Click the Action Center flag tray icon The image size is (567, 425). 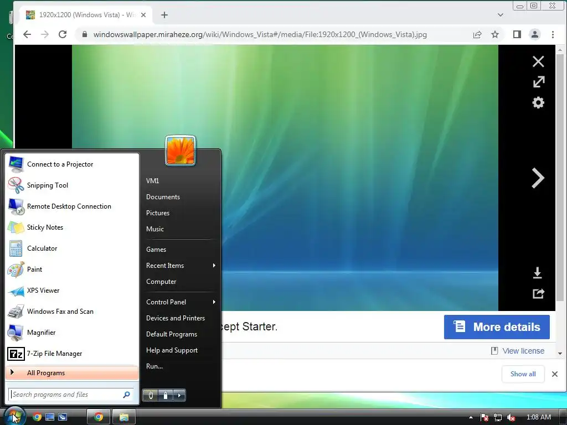[484, 417]
